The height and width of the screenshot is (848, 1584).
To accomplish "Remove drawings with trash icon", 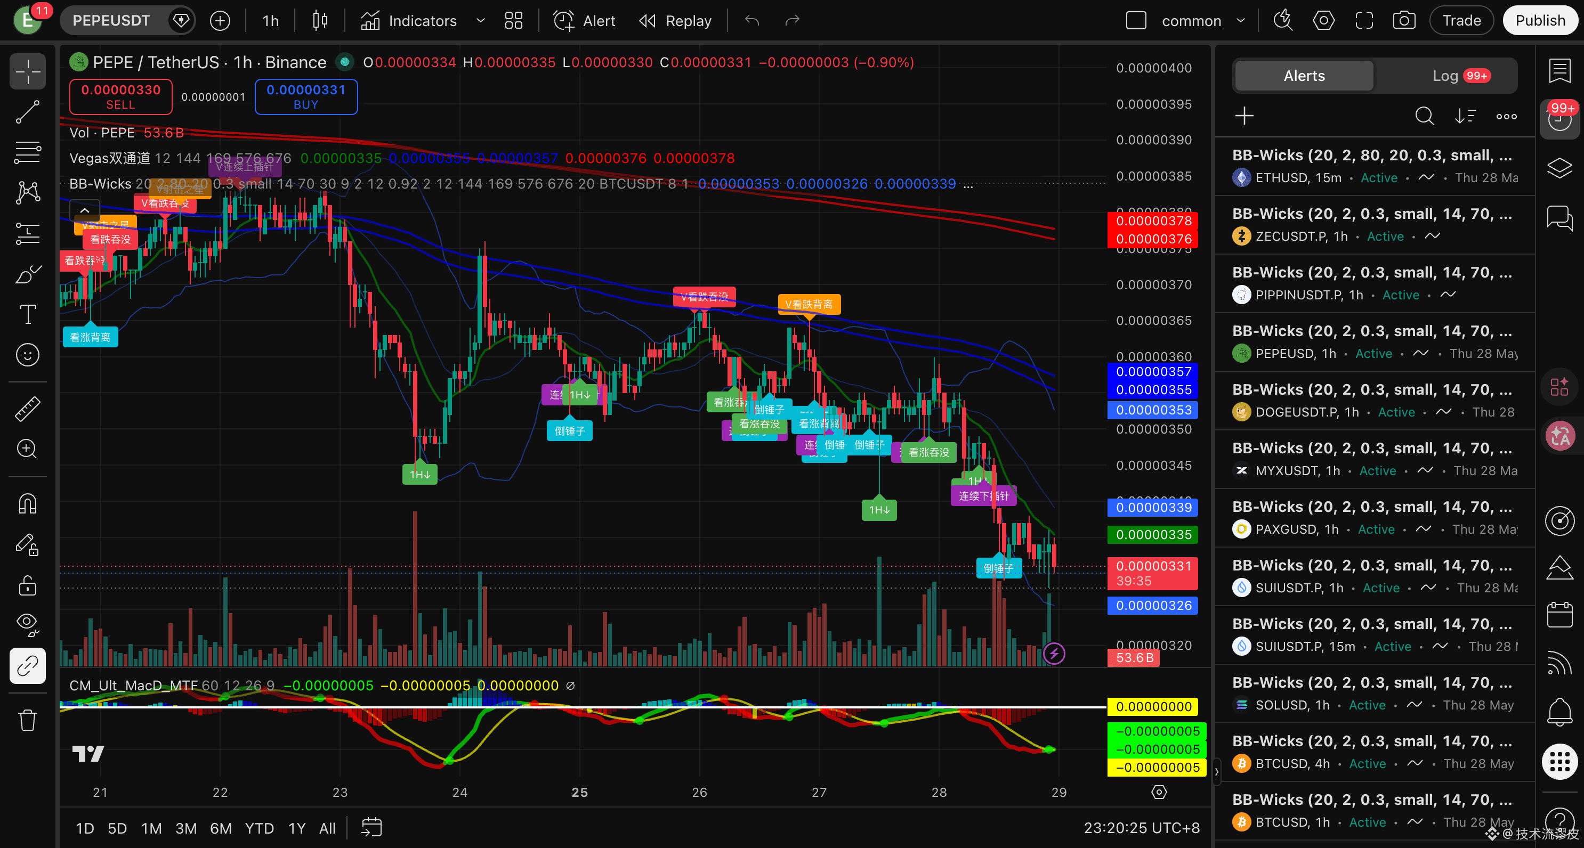I will pos(28,720).
